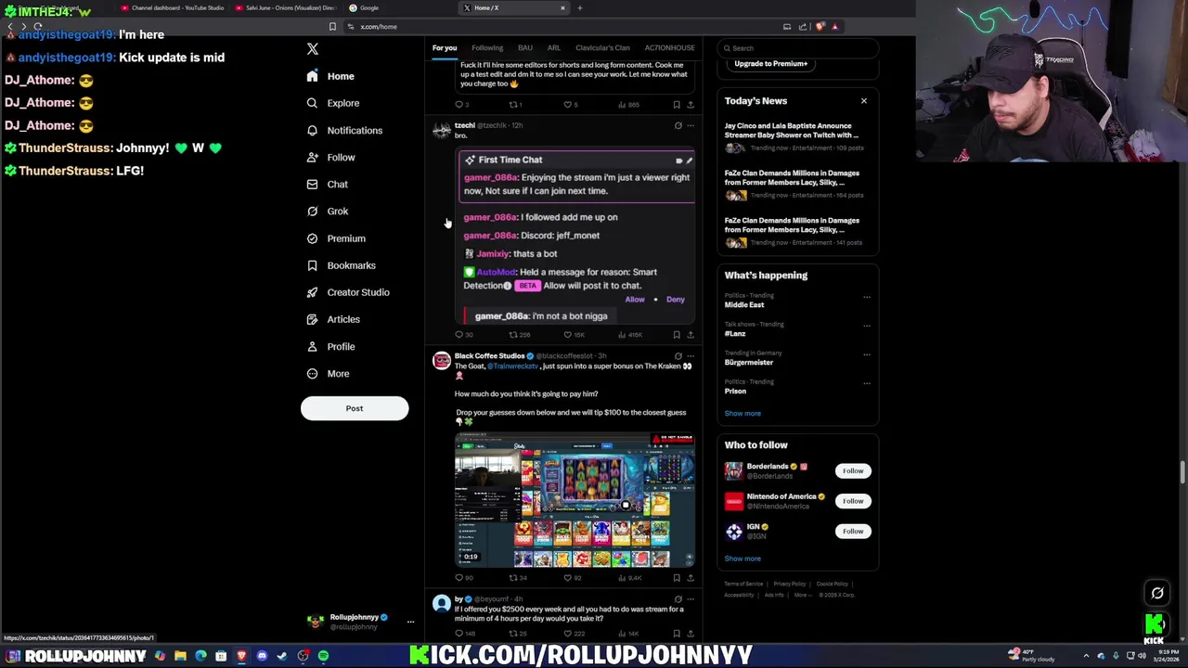Switch to the ARL tab
Screen dimensions: 1188x668
[x=554, y=47]
